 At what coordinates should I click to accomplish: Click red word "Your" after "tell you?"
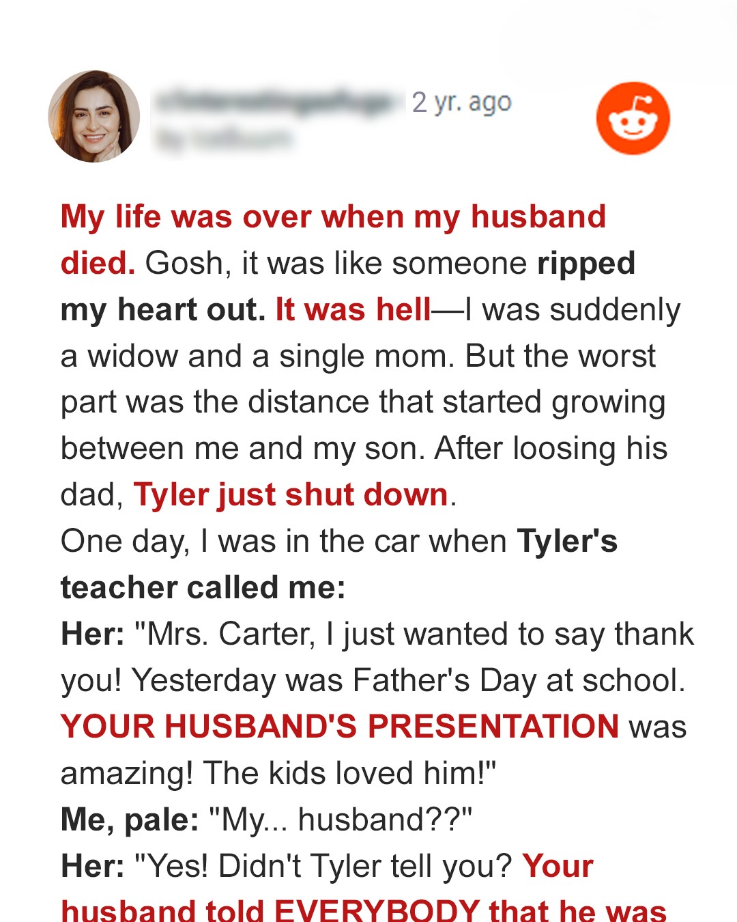coord(558,866)
